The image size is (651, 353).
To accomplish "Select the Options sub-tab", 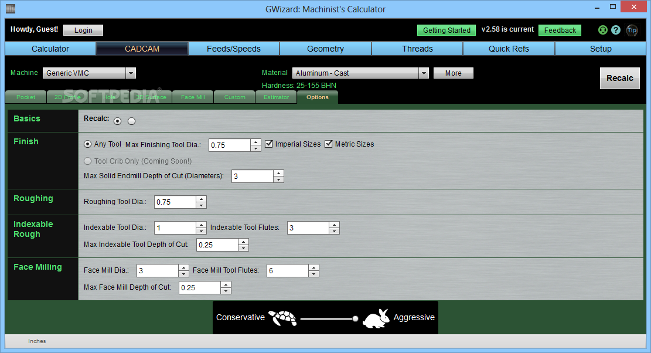I will click(318, 97).
